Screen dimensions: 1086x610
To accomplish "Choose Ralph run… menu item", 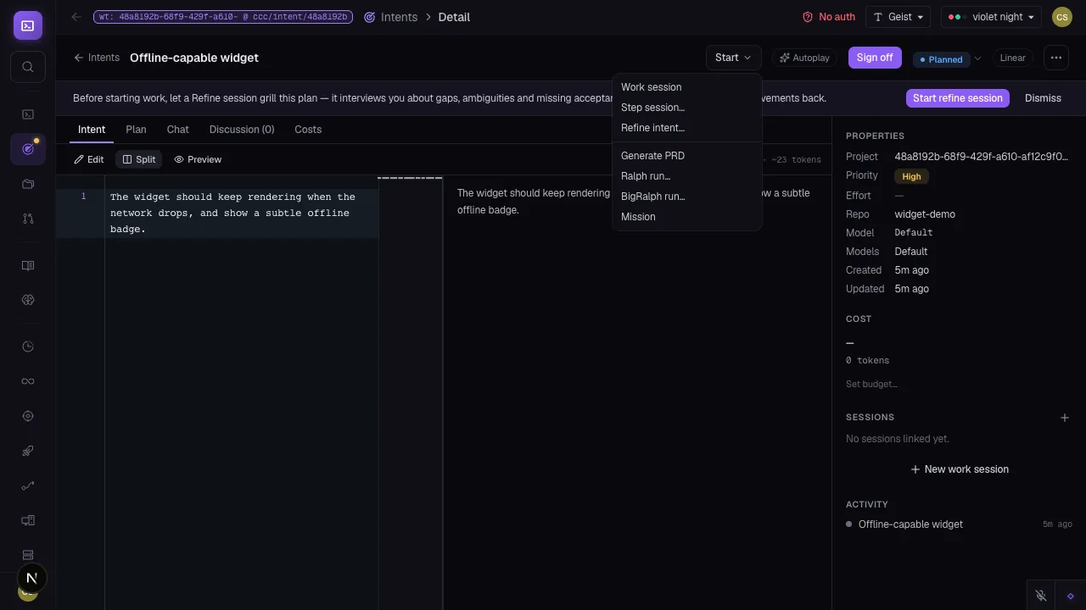I will tap(686, 176).
